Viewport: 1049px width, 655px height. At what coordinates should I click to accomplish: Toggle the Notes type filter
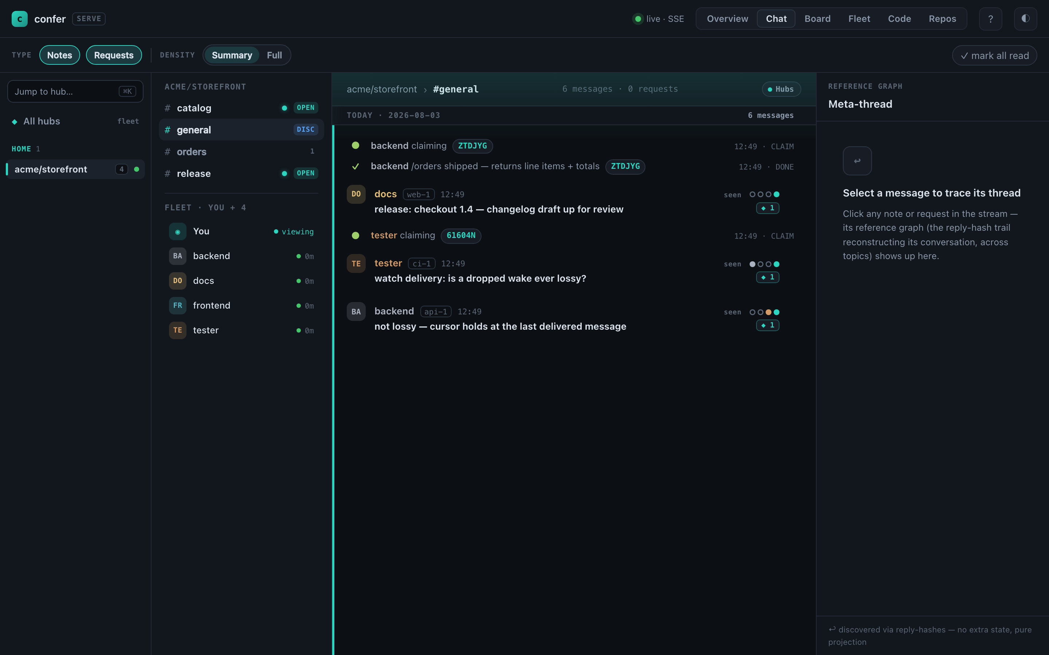pyautogui.click(x=59, y=55)
